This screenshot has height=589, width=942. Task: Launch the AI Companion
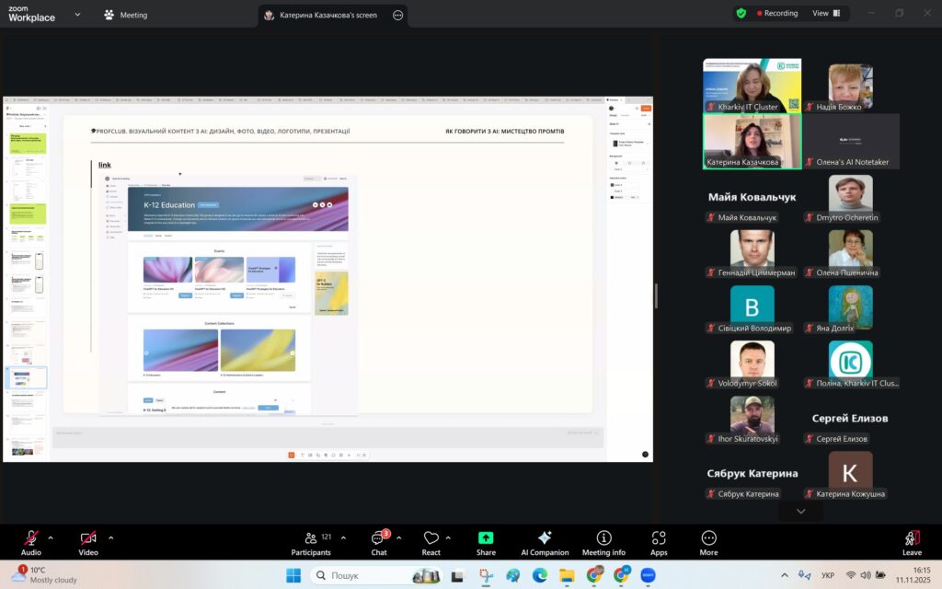tap(545, 542)
